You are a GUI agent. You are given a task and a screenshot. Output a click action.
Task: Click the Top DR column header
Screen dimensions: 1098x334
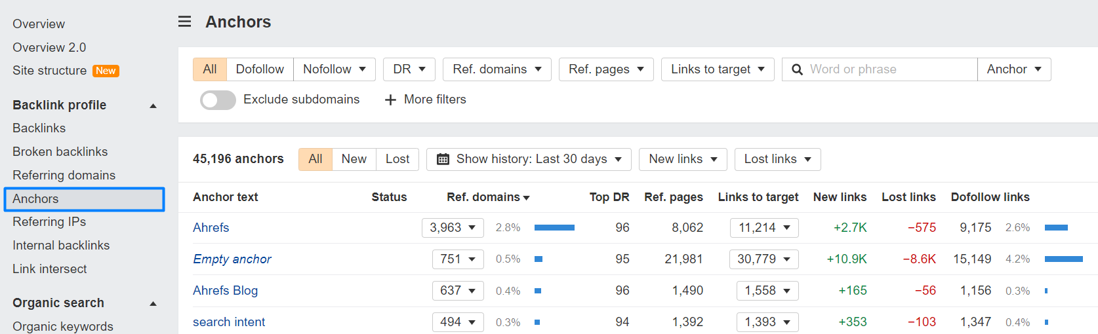click(x=609, y=197)
